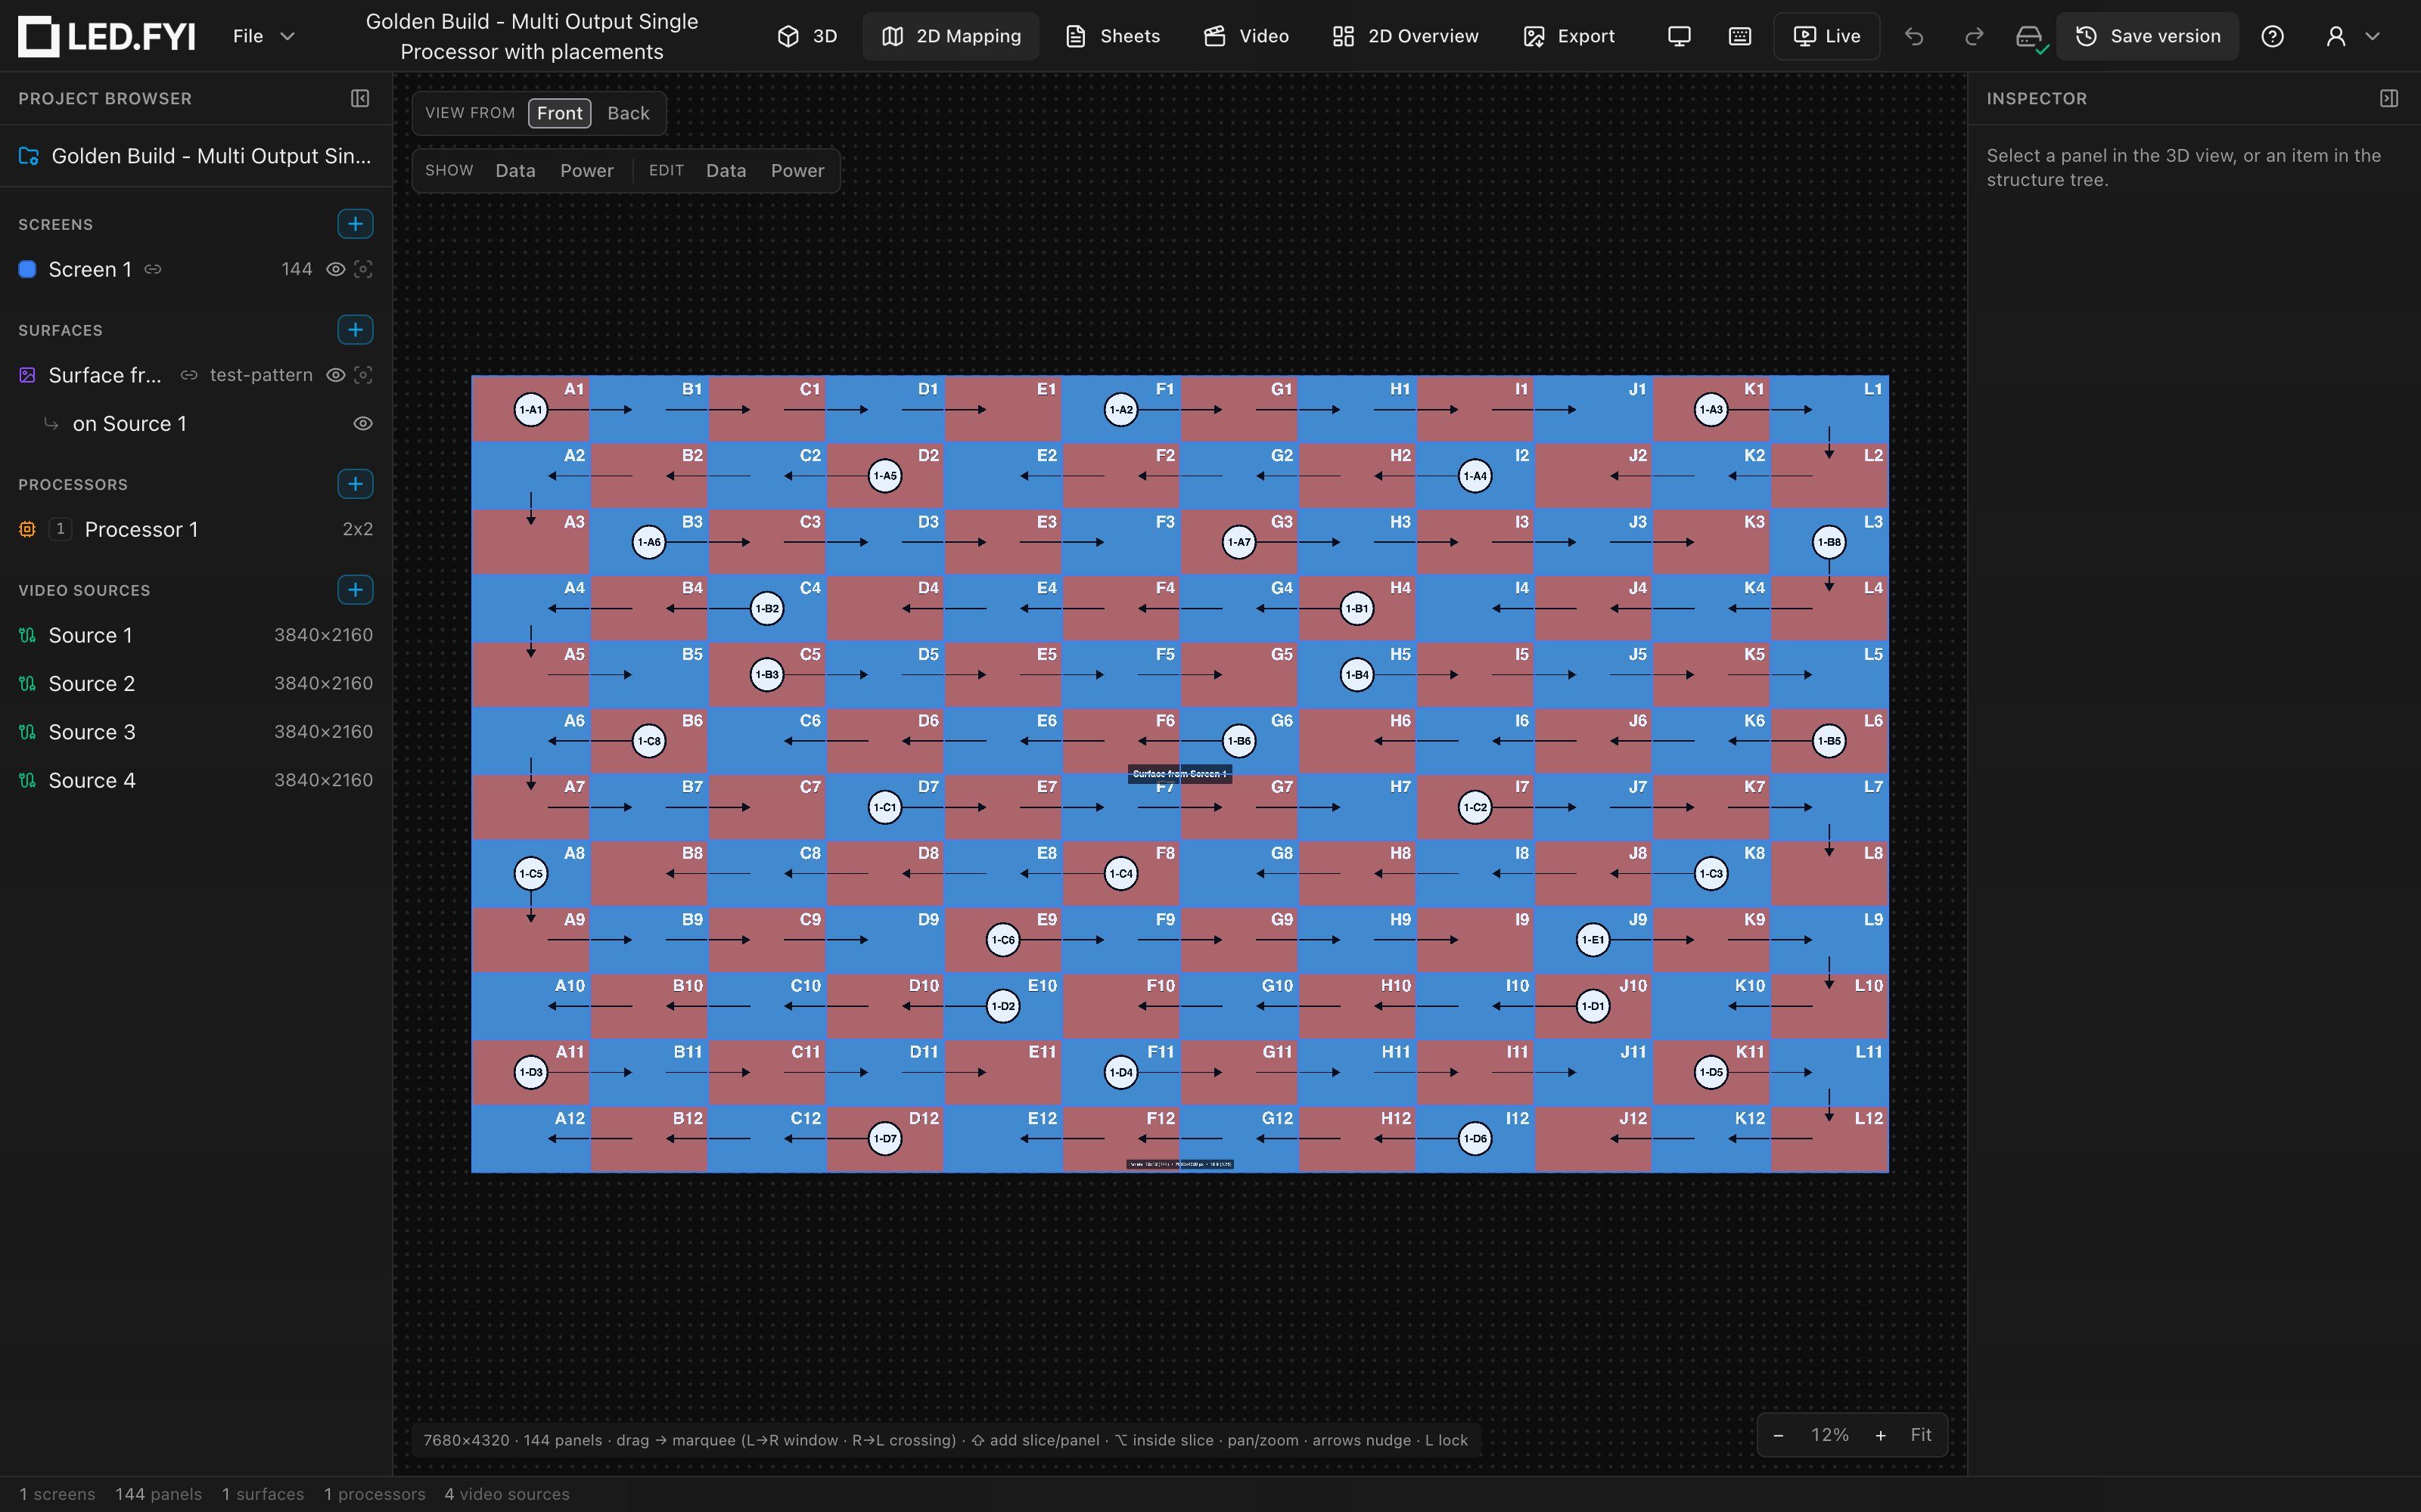Switch to the 3D view tab
2421x1512 pixels.
click(807, 36)
